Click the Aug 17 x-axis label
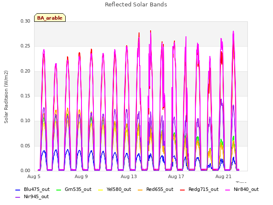 tap(176, 176)
